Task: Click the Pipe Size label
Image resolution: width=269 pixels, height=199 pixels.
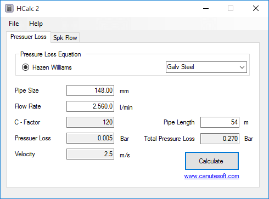Action: pyautogui.click(x=27, y=90)
